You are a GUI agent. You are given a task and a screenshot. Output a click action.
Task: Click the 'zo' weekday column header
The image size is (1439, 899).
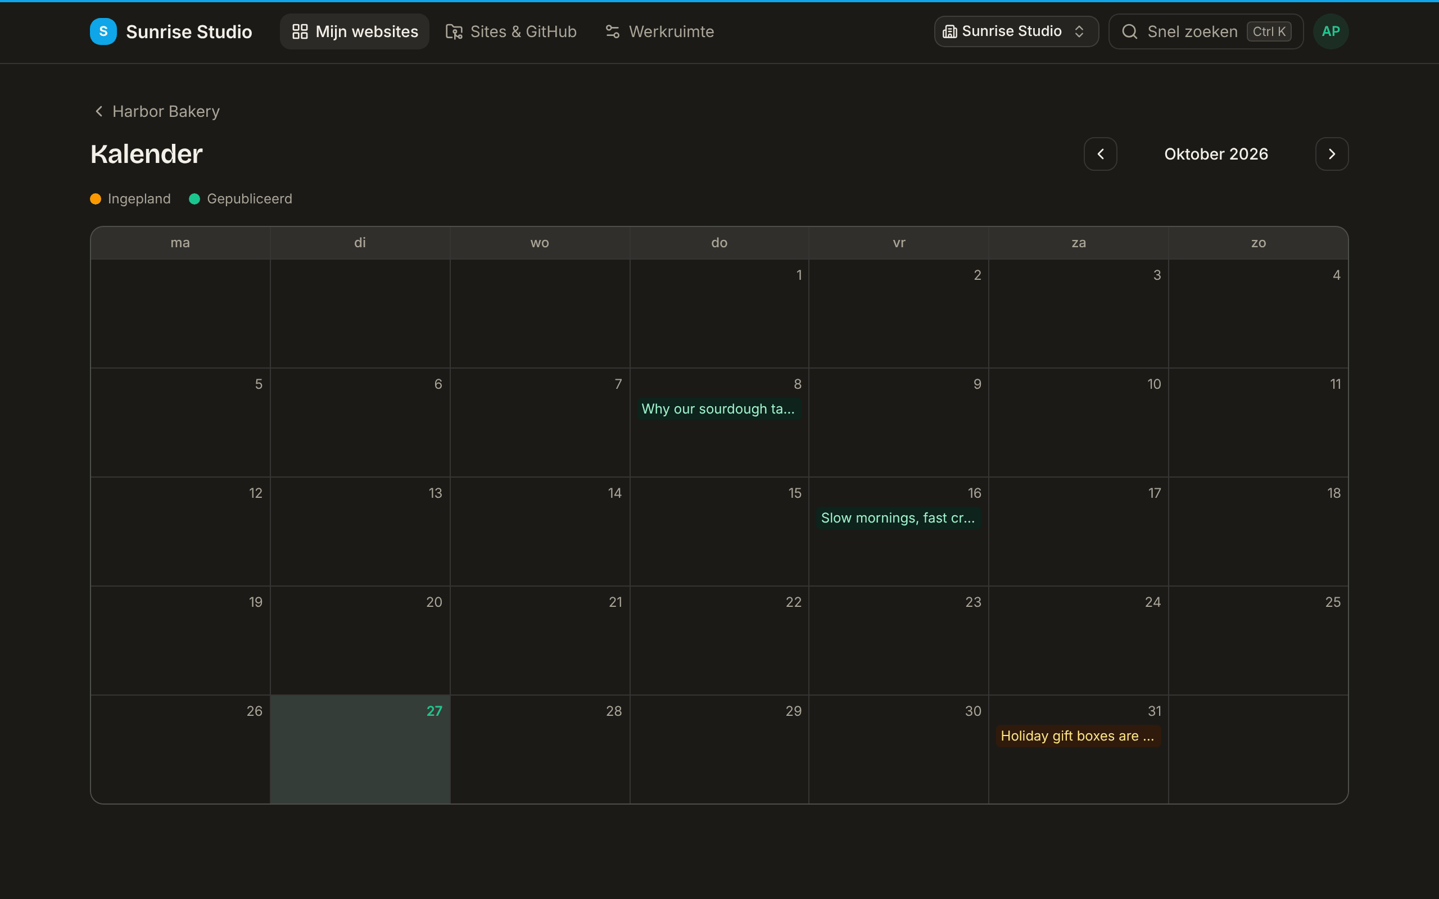[1258, 243]
